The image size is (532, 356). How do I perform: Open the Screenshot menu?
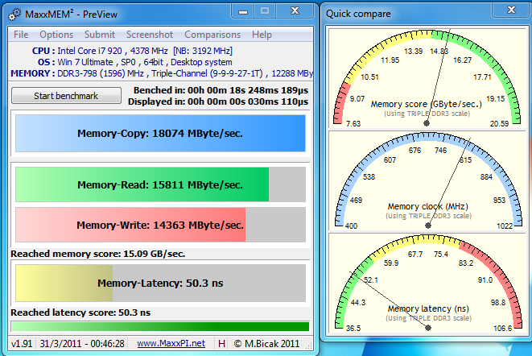pyautogui.click(x=150, y=35)
